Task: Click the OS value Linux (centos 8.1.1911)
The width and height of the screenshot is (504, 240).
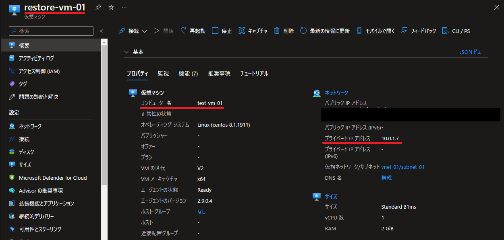Action: pyautogui.click(x=224, y=125)
